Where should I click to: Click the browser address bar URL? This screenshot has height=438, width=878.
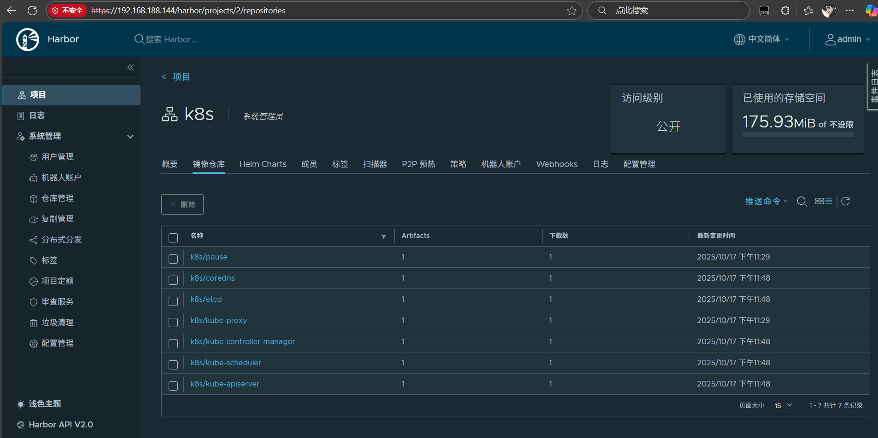[x=188, y=11]
